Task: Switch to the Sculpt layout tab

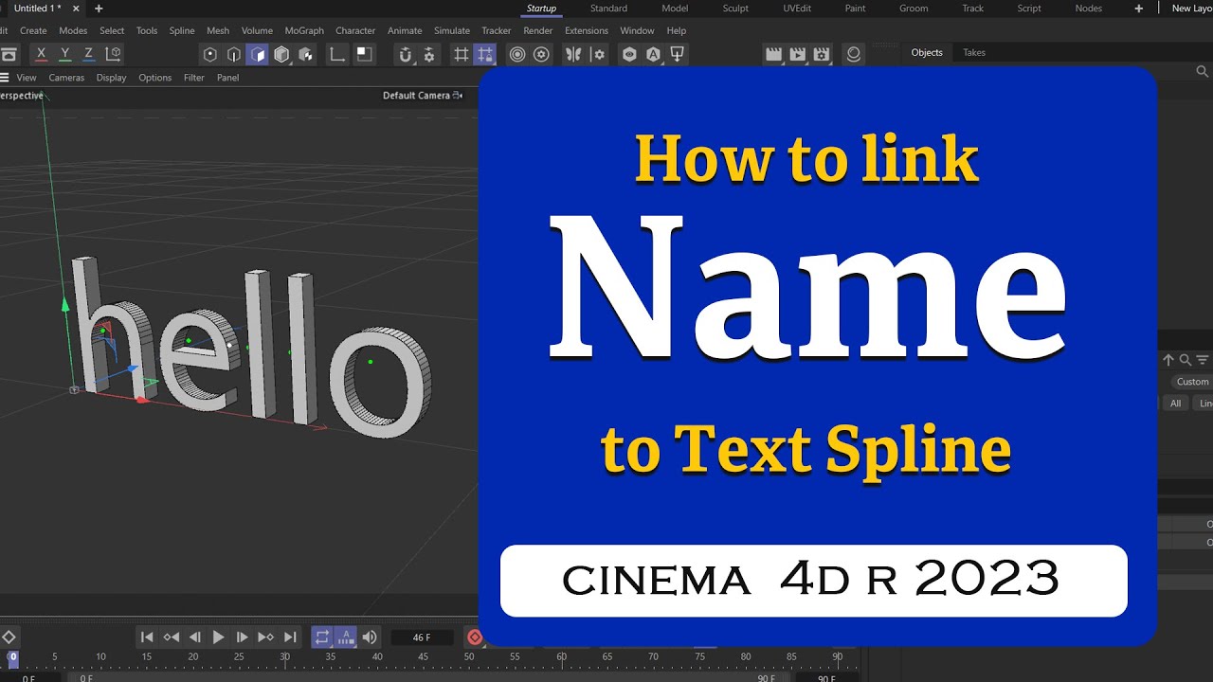Action: (735, 9)
